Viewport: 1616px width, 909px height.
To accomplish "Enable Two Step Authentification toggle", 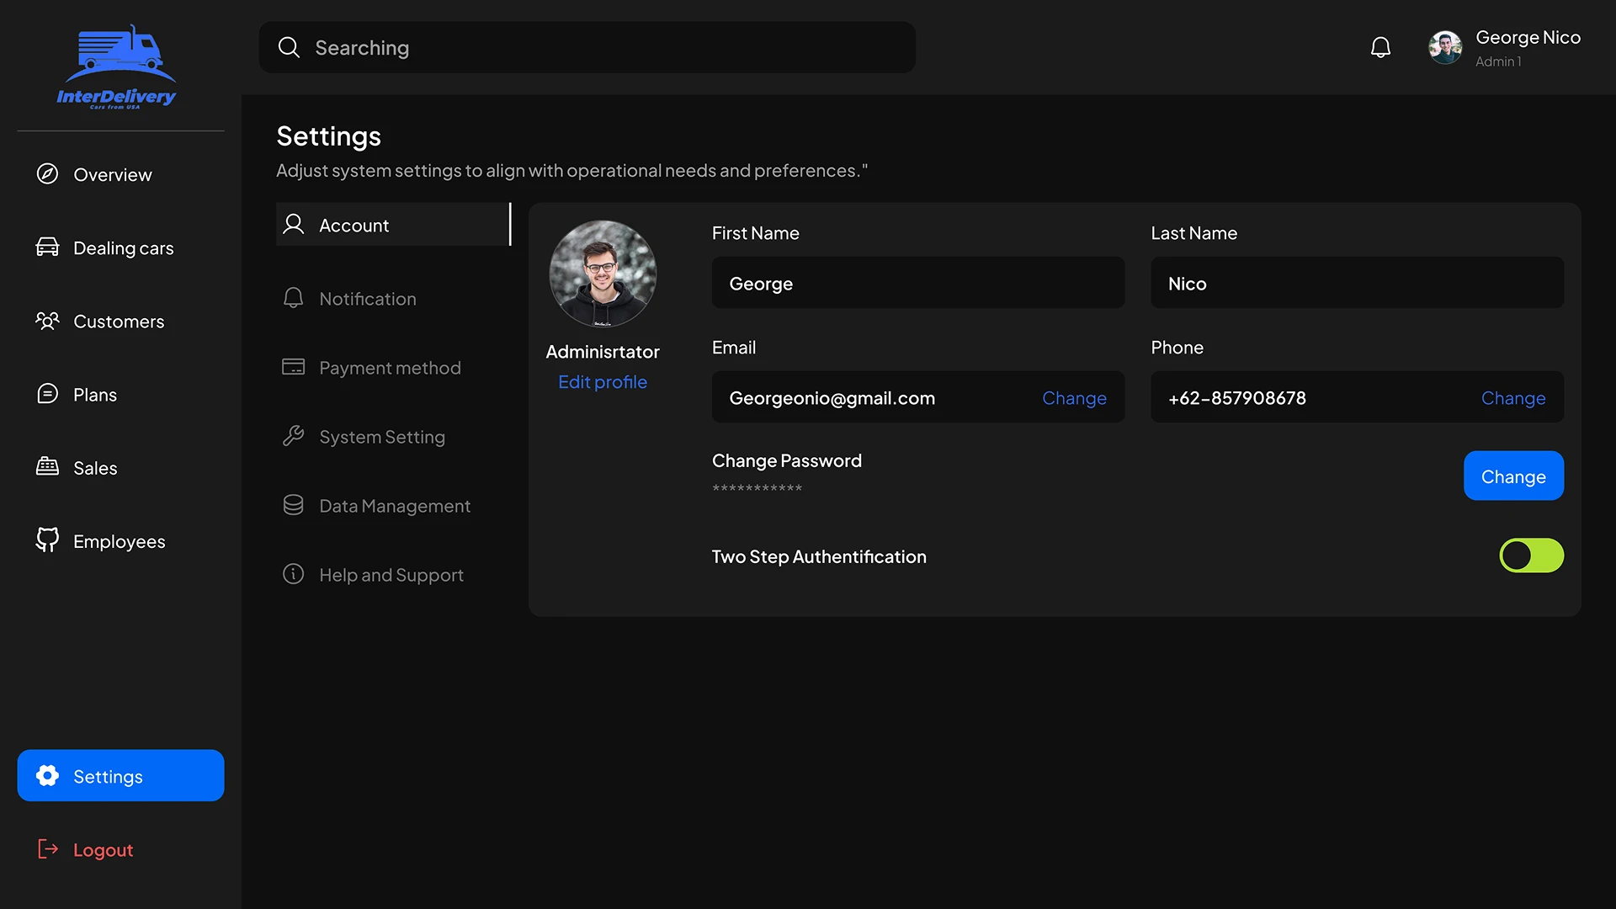I will tap(1531, 555).
